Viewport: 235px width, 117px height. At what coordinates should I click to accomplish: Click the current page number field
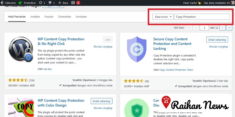point(204,27)
